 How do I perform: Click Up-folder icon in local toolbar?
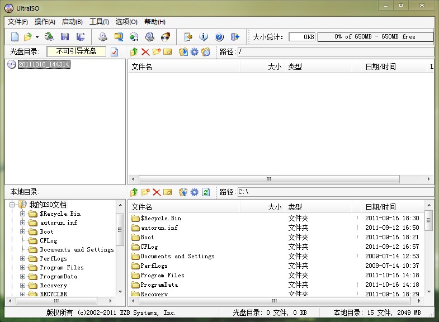pos(134,192)
